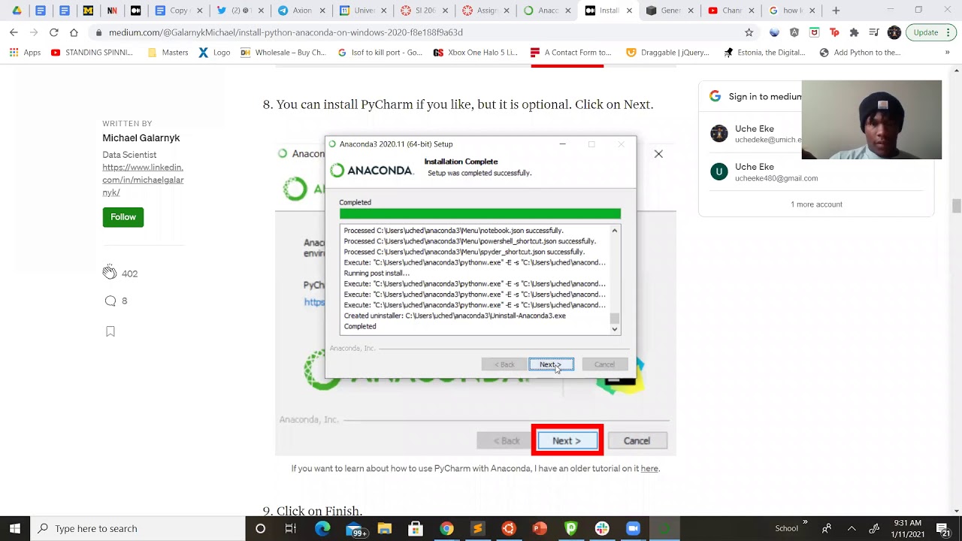Click Chrome Update button
962x541 pixels.
[x=926, y=32]
